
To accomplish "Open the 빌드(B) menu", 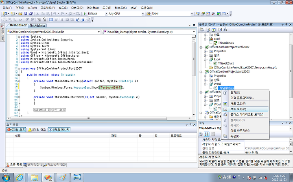I will pos(63,8).
